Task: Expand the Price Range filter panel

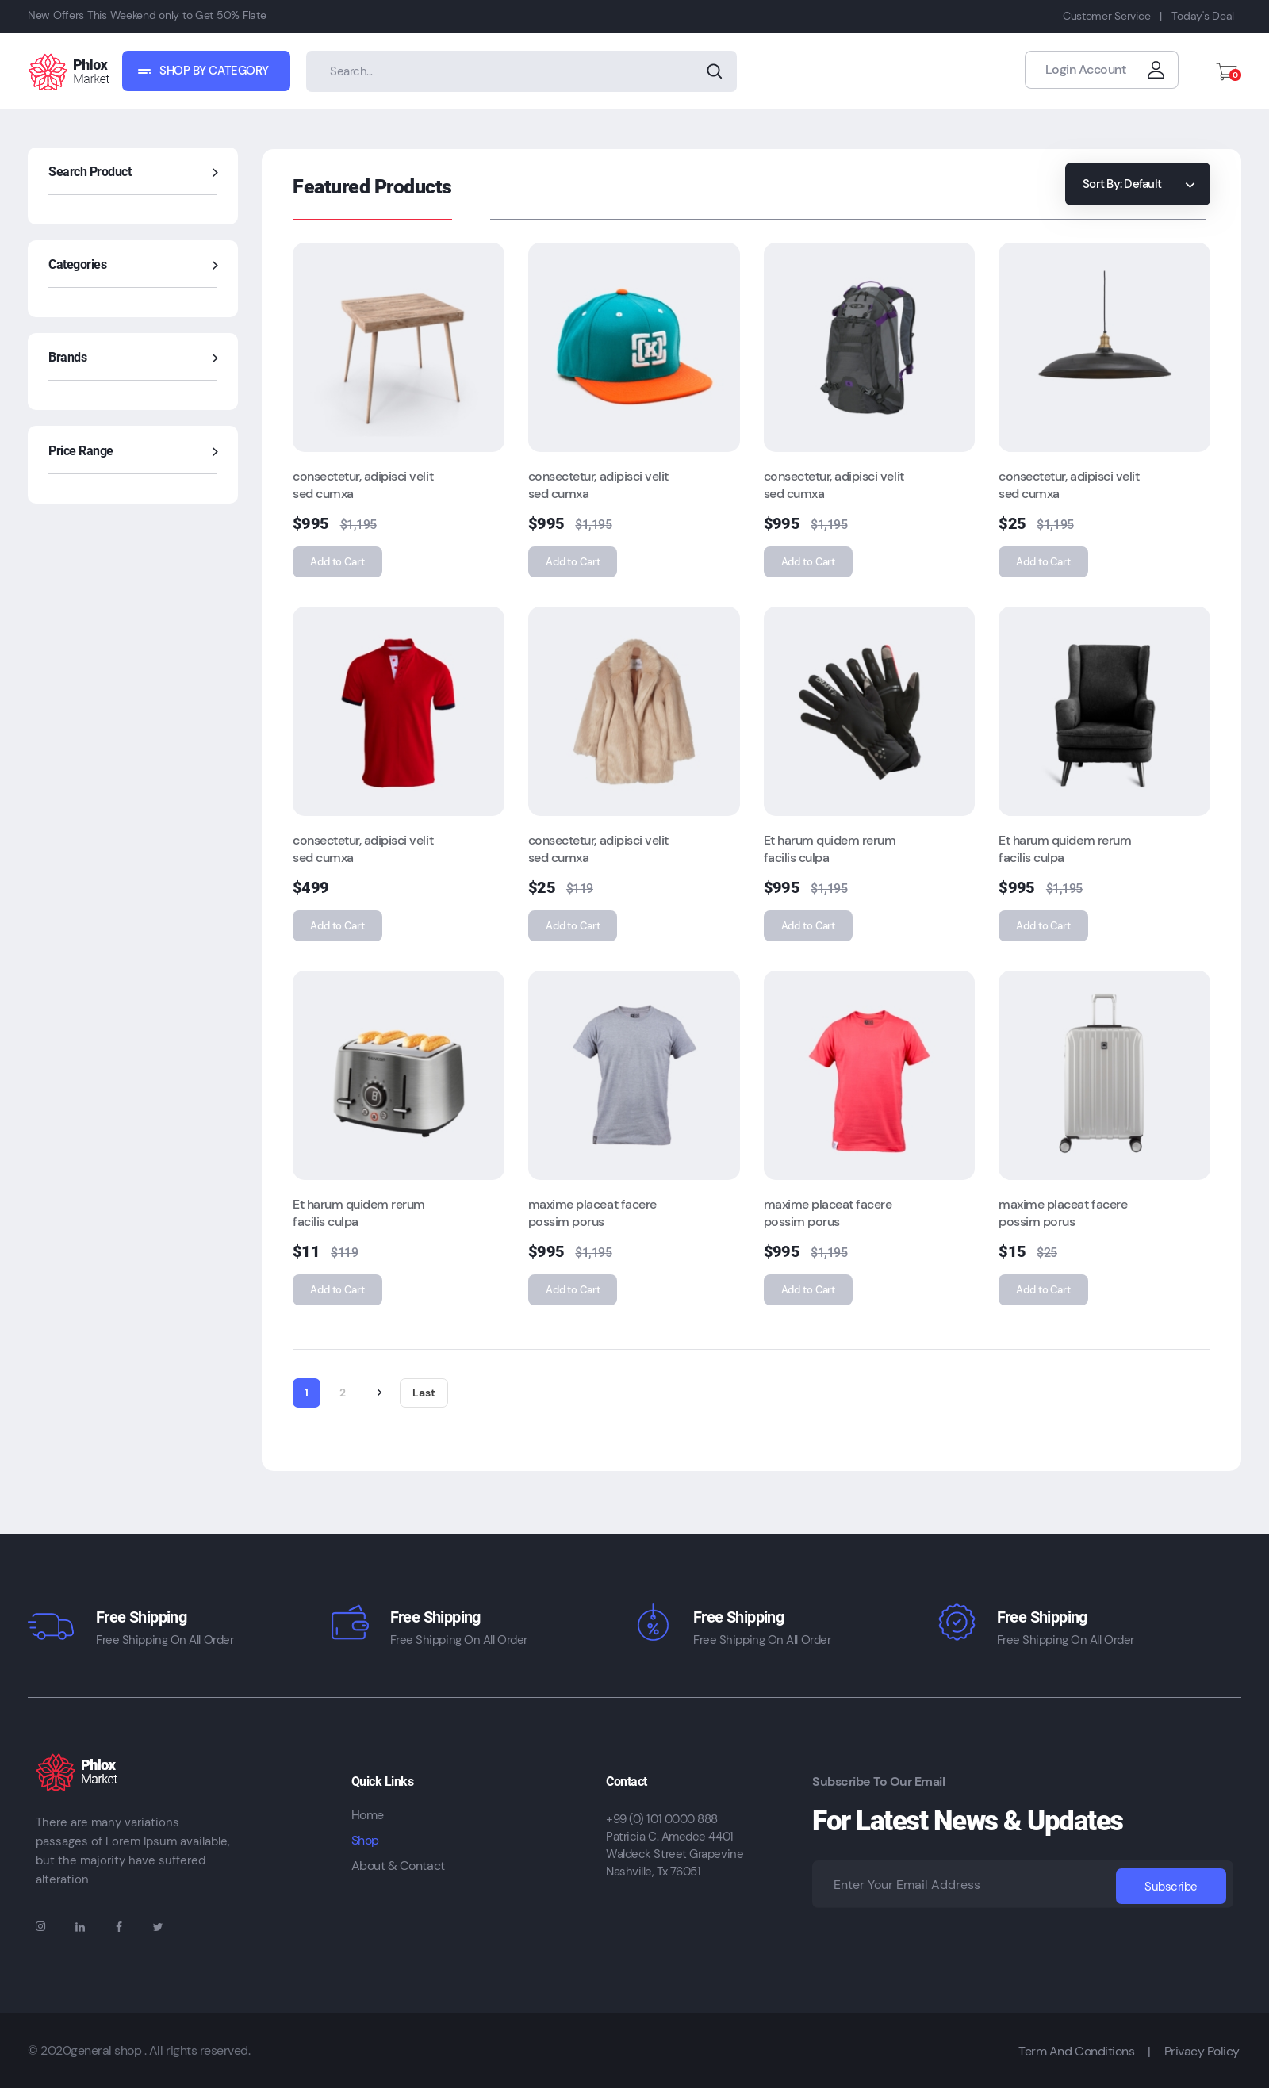Action: [214, 452]
